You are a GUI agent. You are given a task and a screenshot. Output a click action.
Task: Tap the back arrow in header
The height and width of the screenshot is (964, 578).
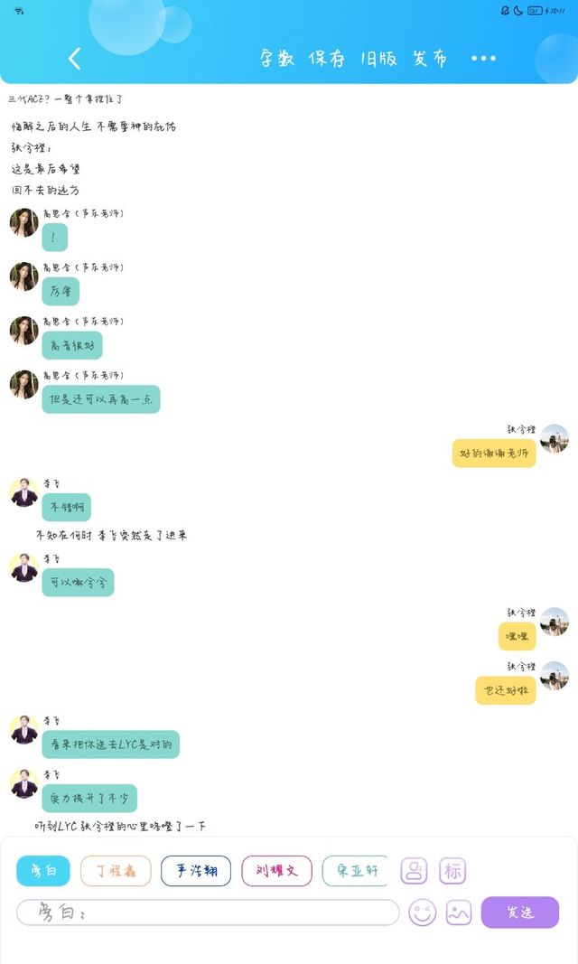(74, 59)
